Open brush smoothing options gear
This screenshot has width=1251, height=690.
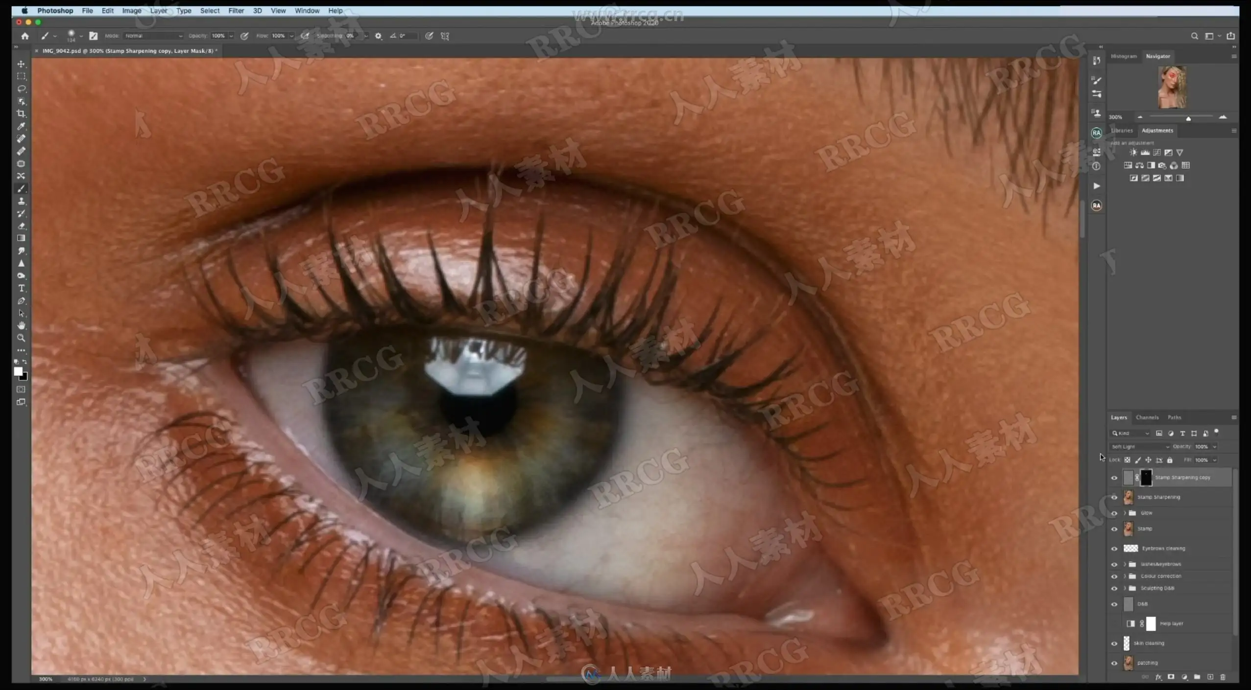(x=378, y=36)
